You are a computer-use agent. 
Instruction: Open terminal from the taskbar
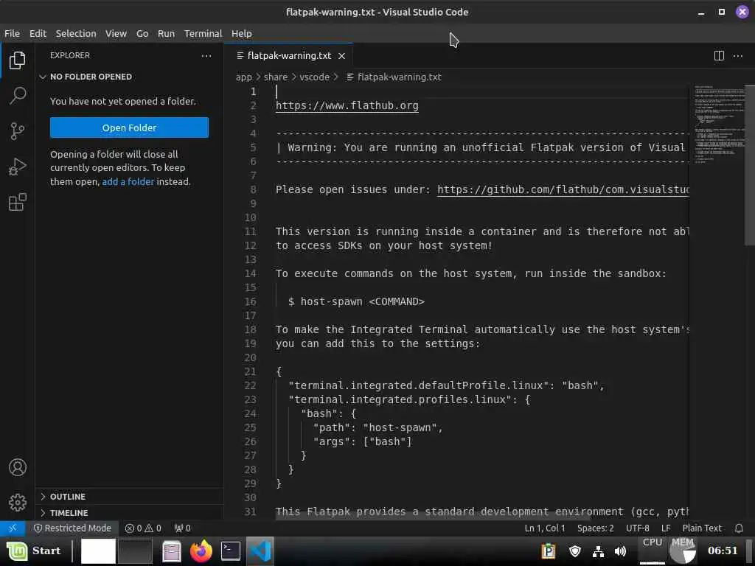click(x=231, y=551)
